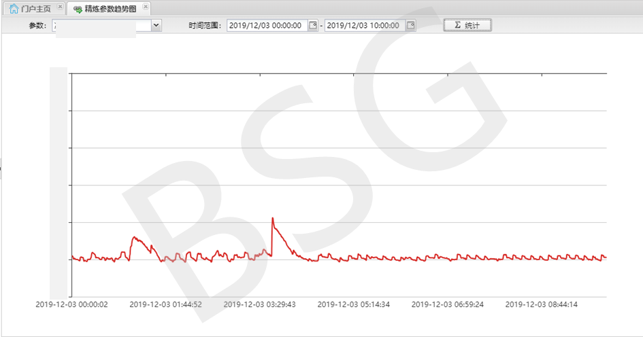The height and width of the screenshot is (337, 643).
Task: Select the 精炼参数趋势图 tab
Action: click(110, 9)
